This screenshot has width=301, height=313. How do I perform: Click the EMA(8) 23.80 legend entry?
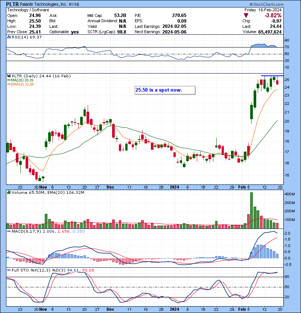point(20,84)
